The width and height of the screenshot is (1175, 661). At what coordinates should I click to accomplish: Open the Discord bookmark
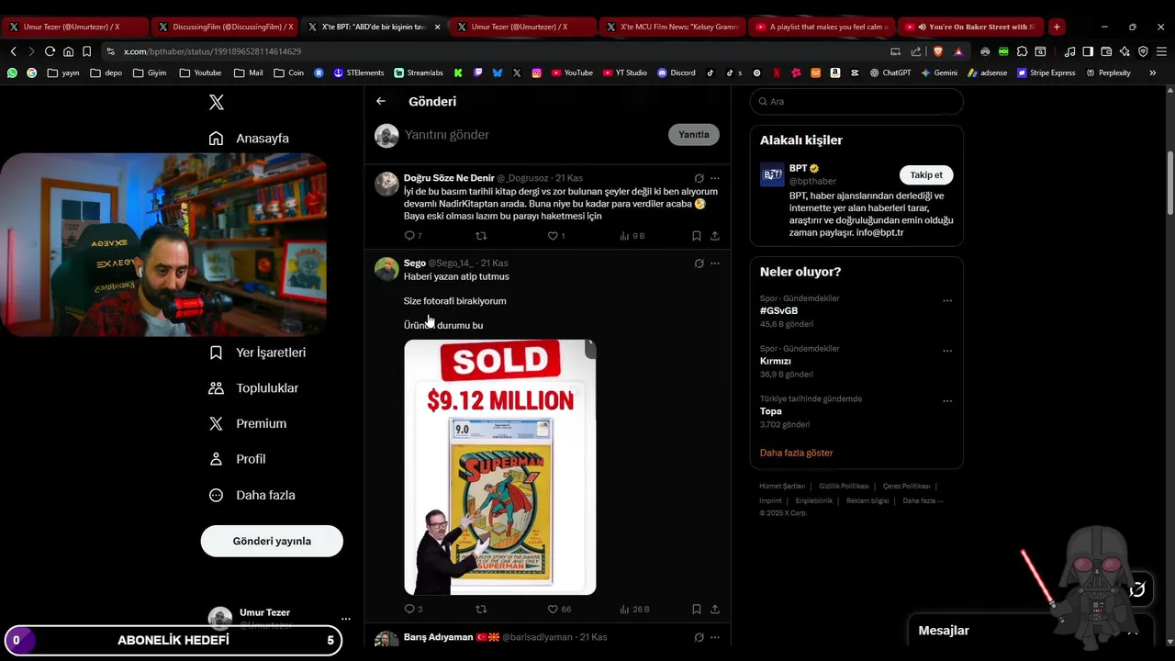click(677, 73)
